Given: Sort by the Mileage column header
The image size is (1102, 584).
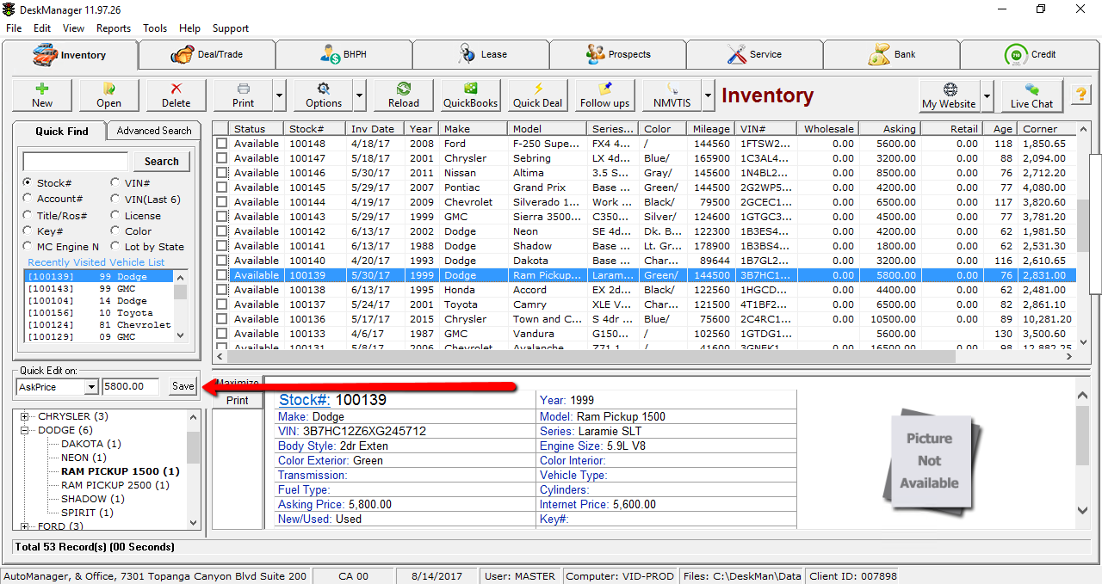Looking at the screenshot, I should click(709, 129).
